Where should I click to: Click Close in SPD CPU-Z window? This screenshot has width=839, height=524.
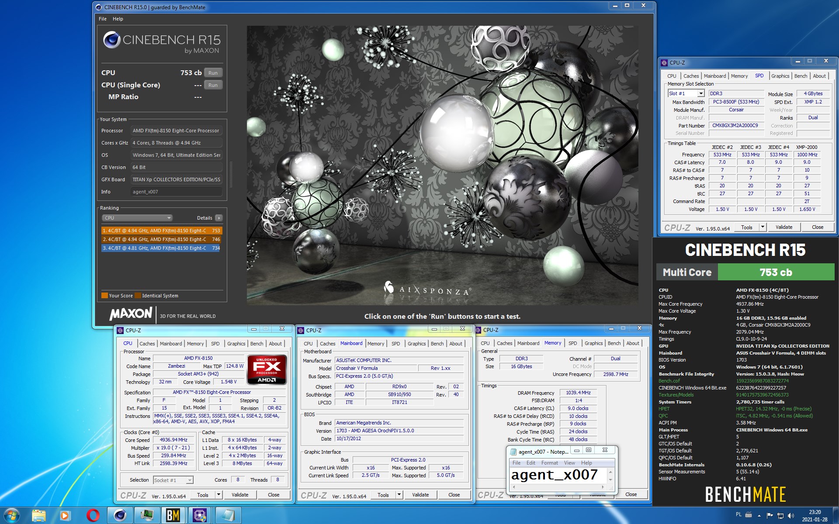tap(818, 227)
